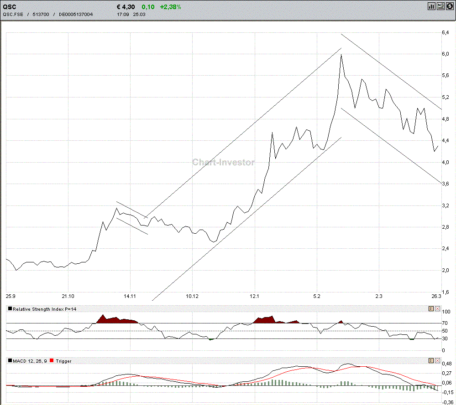
Task: Open RSI indicator settings icon
Action: pyautogui.click(x=431, y=308)
